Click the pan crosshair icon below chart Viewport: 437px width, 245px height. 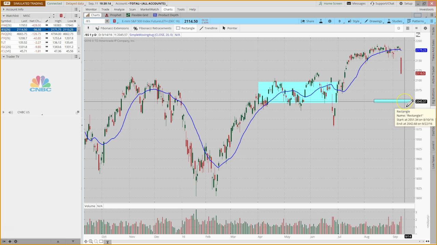(86, 242)
